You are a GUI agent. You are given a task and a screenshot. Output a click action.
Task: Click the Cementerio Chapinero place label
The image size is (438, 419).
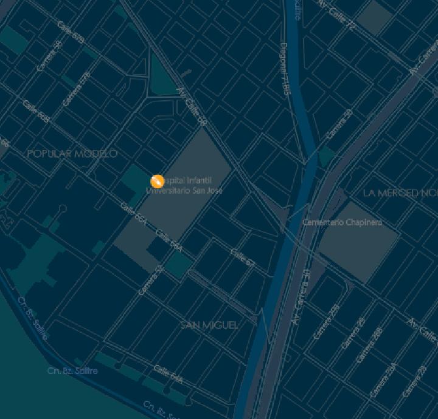click(x=342, y=222)
